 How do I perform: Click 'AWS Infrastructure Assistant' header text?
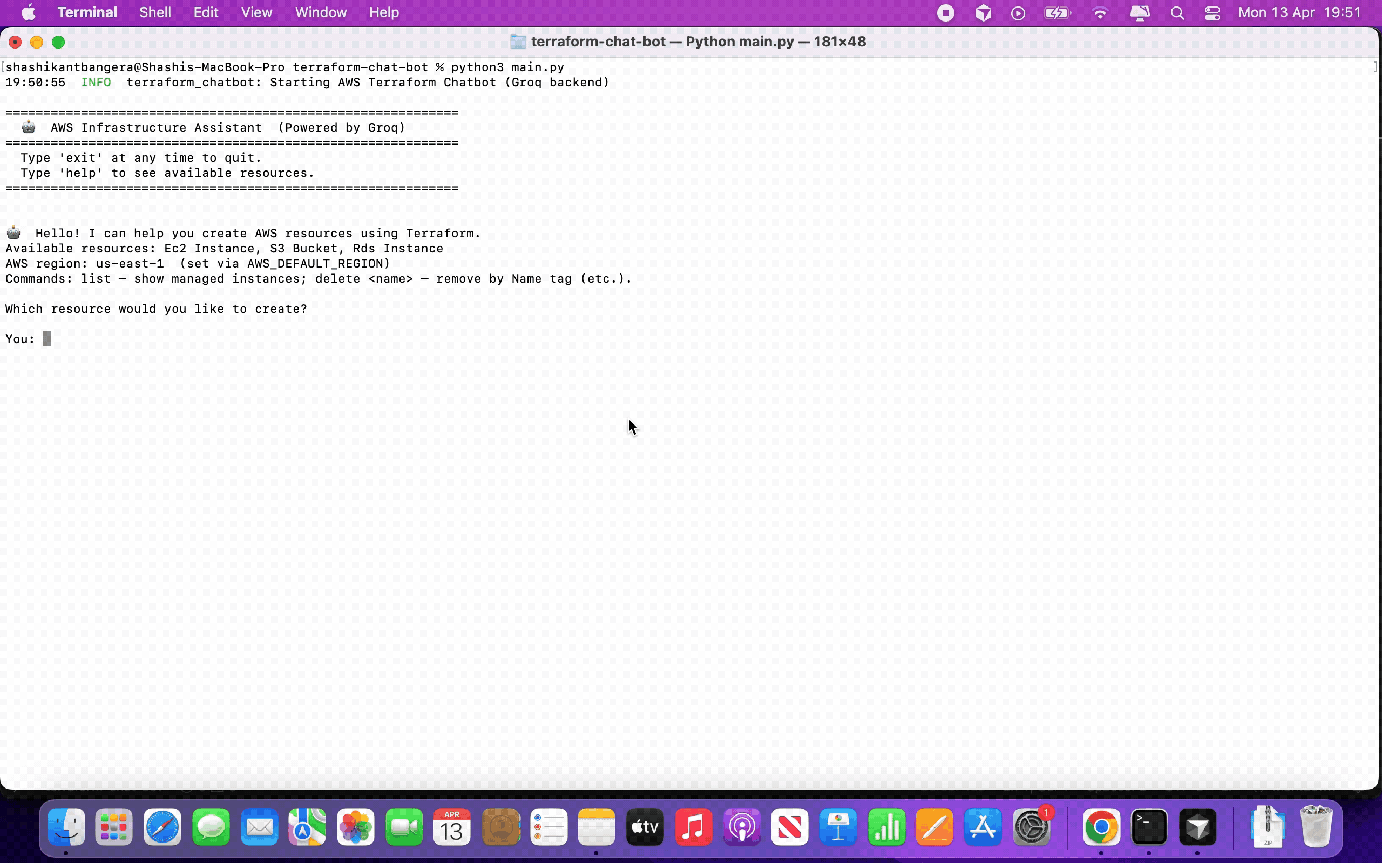(157, 127)
